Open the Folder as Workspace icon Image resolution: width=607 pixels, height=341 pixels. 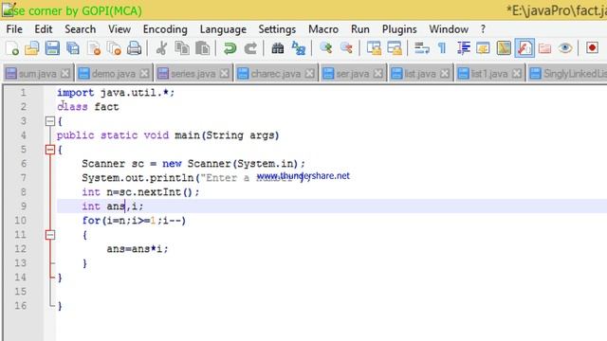tap(544, 48)
